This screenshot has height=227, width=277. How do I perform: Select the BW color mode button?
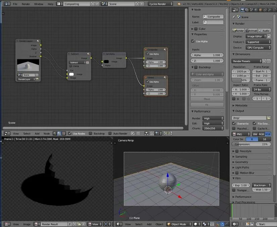click(255, 134)
